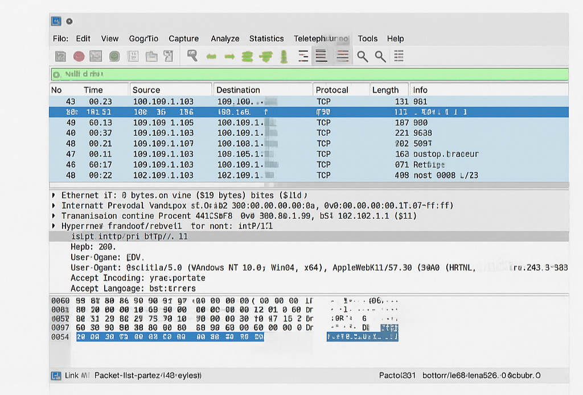Screen dimensions: 583x395
Task: Click the green stacked bars icon
Action: (247, 56)
